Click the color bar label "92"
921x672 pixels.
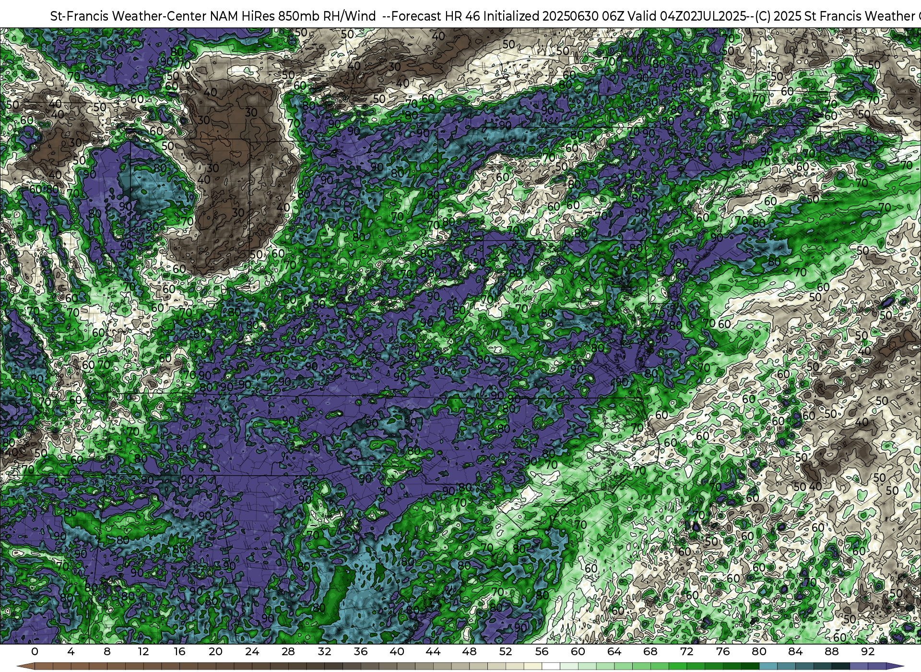pyautogui.click(x=868, y=651)
